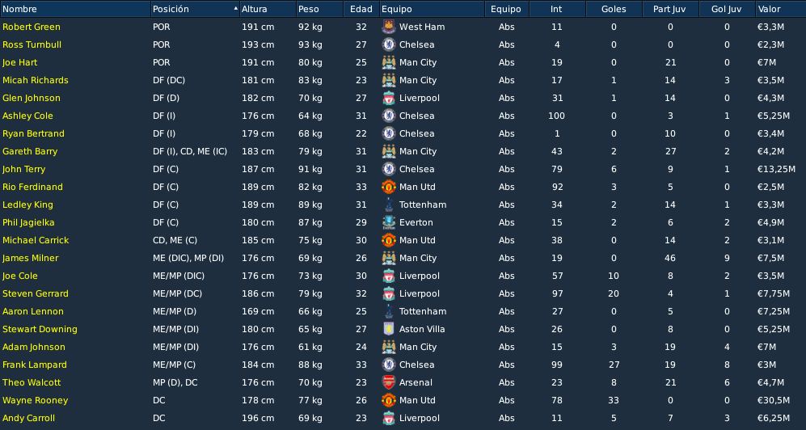Click position text 'DF (I), CD, ME (IC)'
806x430 pixels.
190,152
